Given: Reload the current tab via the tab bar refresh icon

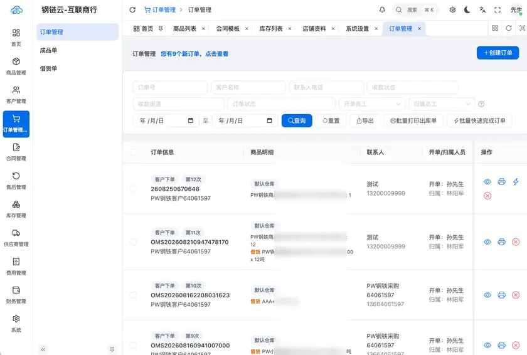Looking at the screenshot, I should click(x=509, y=28).
